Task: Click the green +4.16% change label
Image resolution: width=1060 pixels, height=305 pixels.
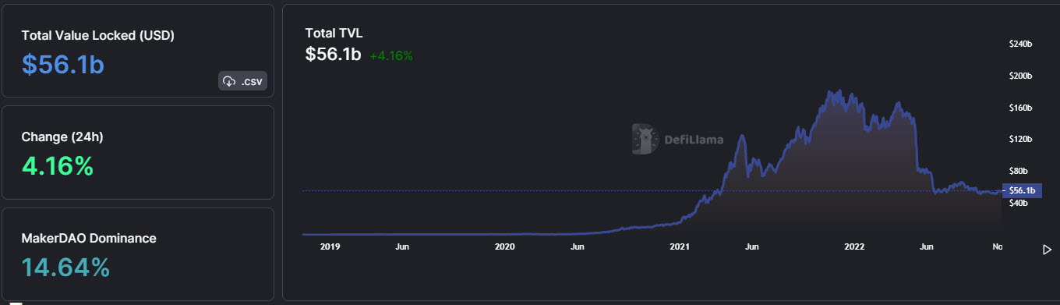Action: [x=391, y=55]
